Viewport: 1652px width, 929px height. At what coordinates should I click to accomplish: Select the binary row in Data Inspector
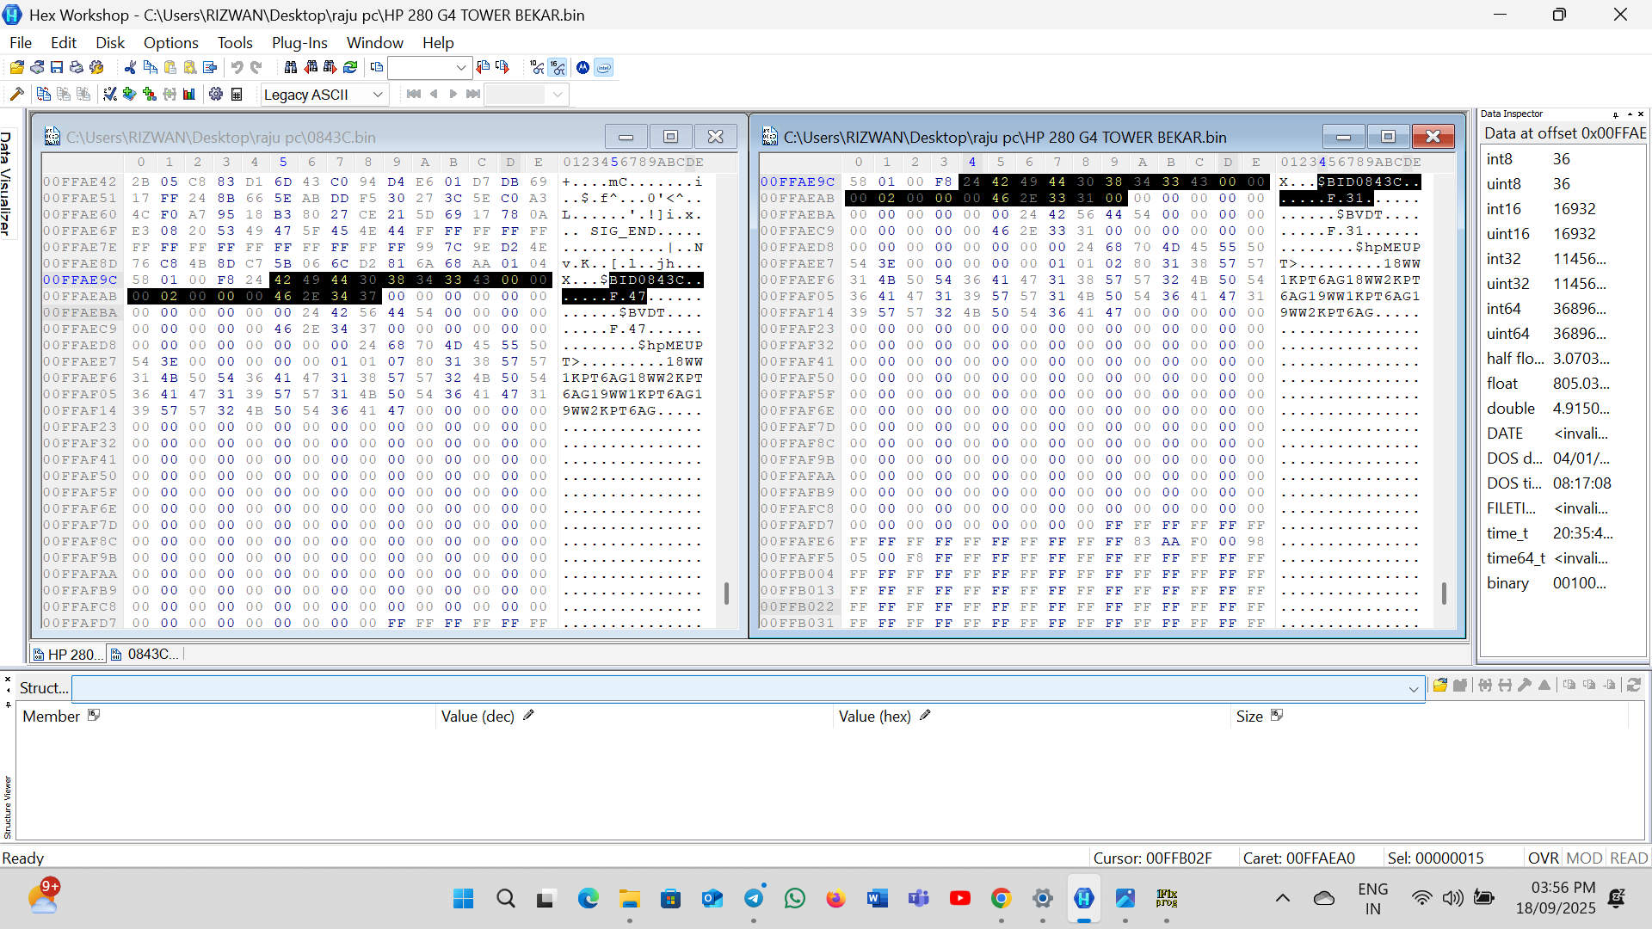1563,583
